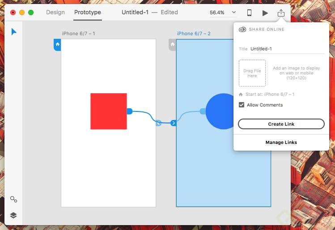This screenshot has height=230, width=335.
Task: Click the Allow Comments label
Action: click(x=265, y=105)
